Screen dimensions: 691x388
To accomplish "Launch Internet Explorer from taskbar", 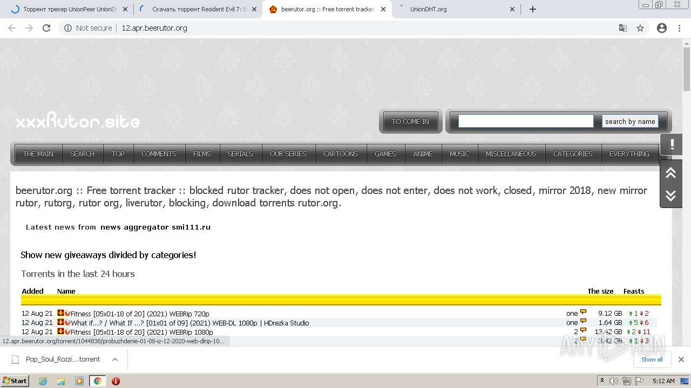I will click(x=43, y=381).
